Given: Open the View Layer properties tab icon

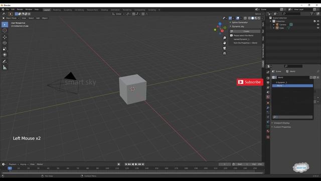Looking at the screenshot, I should [x=268, y=87].
